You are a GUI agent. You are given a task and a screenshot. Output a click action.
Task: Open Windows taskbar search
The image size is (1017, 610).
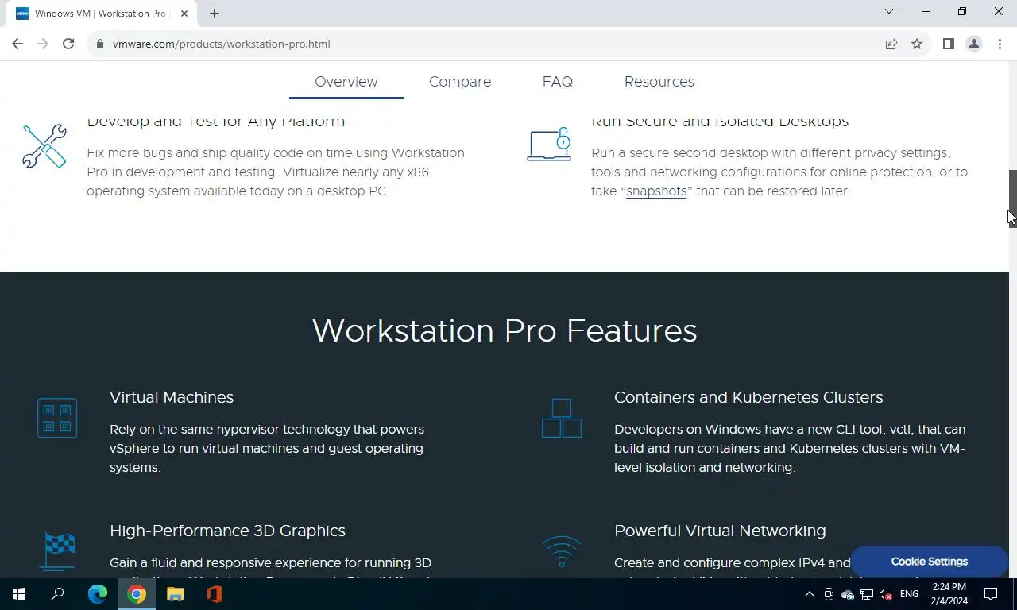tap(57, 594)
